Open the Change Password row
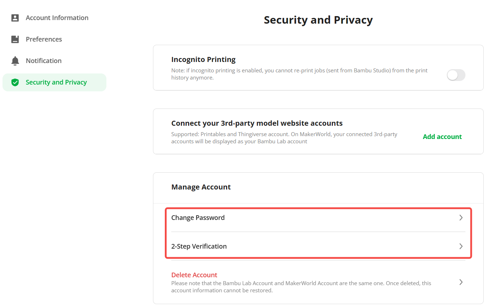The width and height of the screenshot is (488, 307). [318, 217]
